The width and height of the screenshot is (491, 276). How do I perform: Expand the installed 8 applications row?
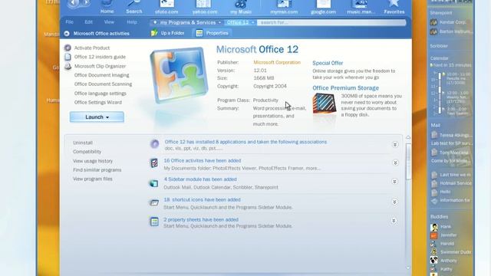395,144
